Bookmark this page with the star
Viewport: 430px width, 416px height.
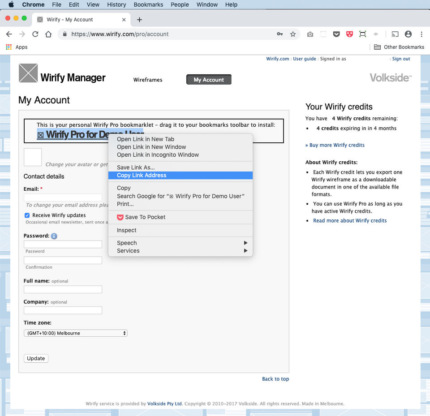pyautogui.click(x=293, y=34)
